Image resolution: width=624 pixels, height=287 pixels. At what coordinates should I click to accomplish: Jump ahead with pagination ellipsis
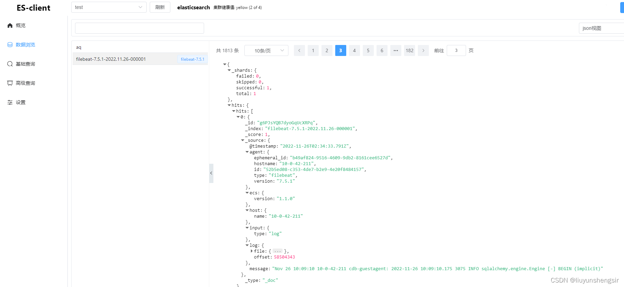pyautogui.click(x=396, y=50)
